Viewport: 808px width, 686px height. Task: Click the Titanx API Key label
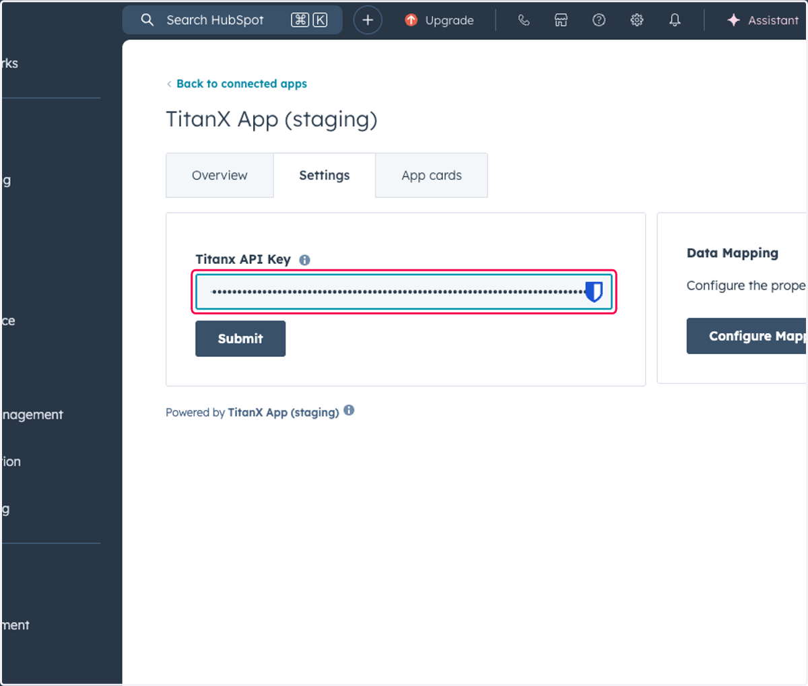click(243, 259)
